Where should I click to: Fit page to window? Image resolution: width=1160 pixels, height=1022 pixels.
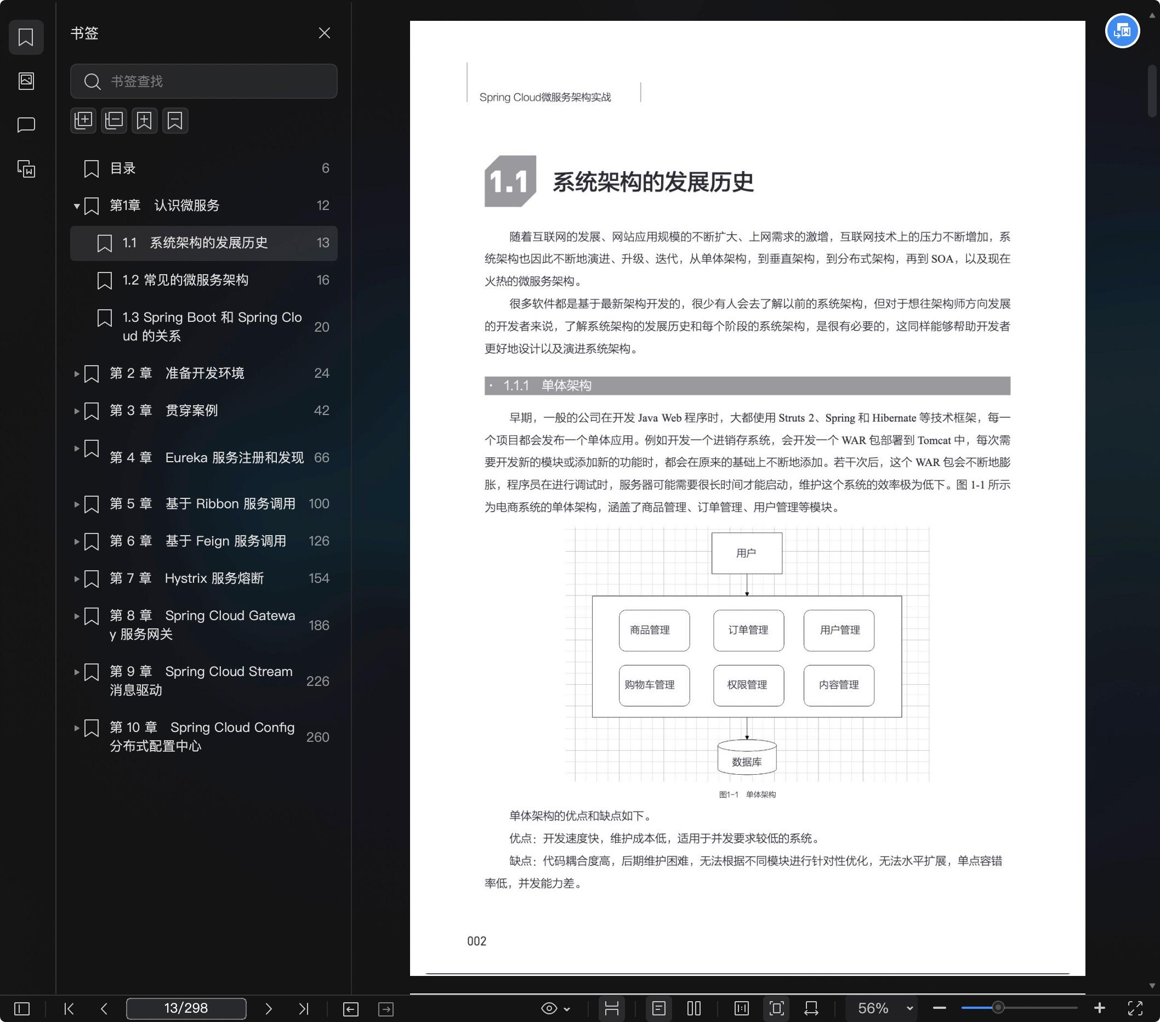coord(777,1008)
